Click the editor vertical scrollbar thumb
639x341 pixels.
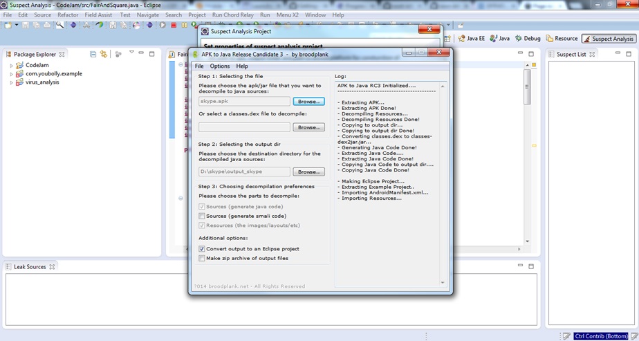click(x=527, y=86)
